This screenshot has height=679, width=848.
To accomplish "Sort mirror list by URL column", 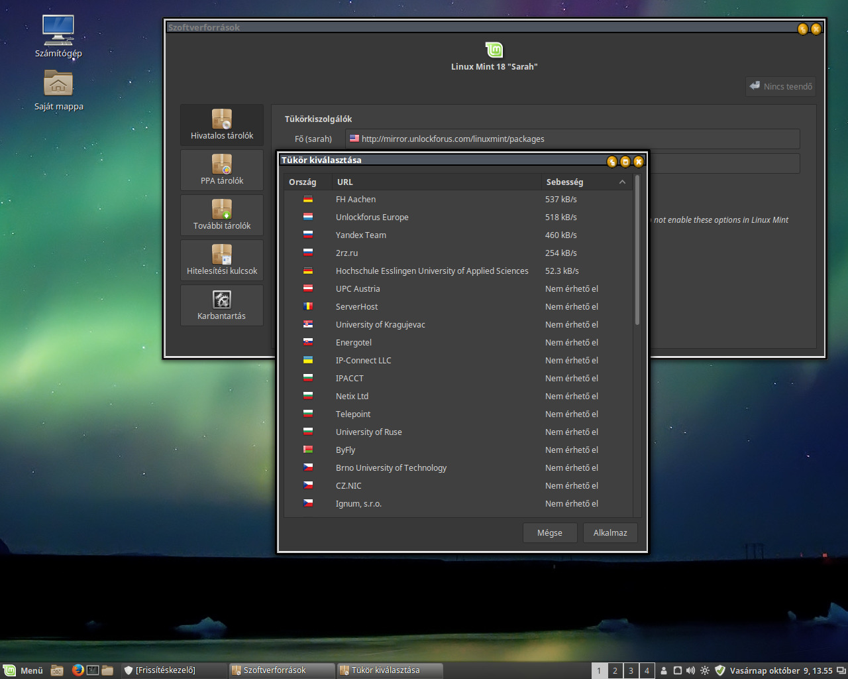I will pyautogui.click(x=437, y=182).
